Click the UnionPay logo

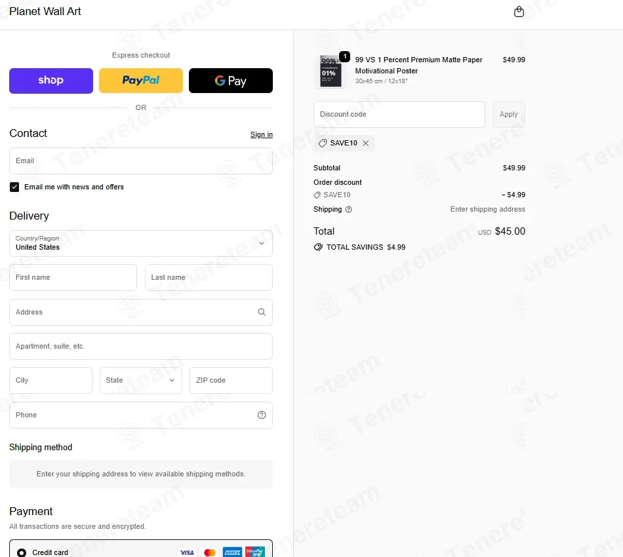[x=254, y=552]
